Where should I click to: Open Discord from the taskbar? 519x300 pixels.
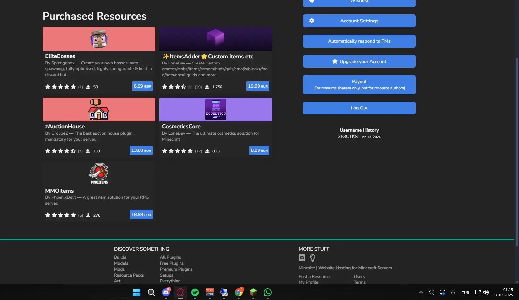(166, 292)
